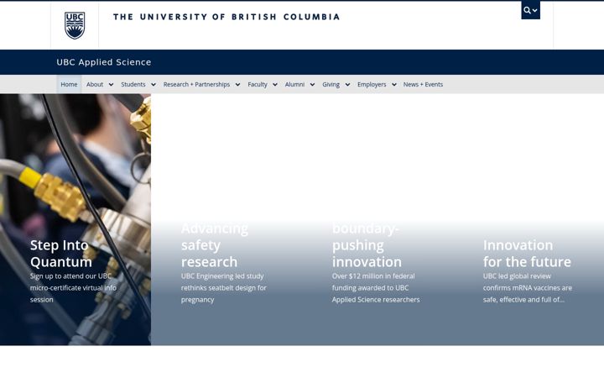The width and height of the screenshot is (604, 378).
Task: Open the News + Events menu item
Action: [423, 84]
